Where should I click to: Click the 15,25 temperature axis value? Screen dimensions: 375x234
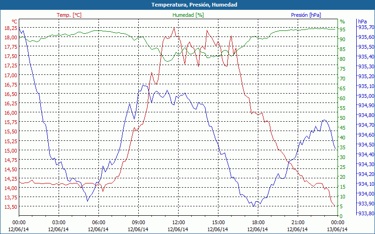point(11,141)
